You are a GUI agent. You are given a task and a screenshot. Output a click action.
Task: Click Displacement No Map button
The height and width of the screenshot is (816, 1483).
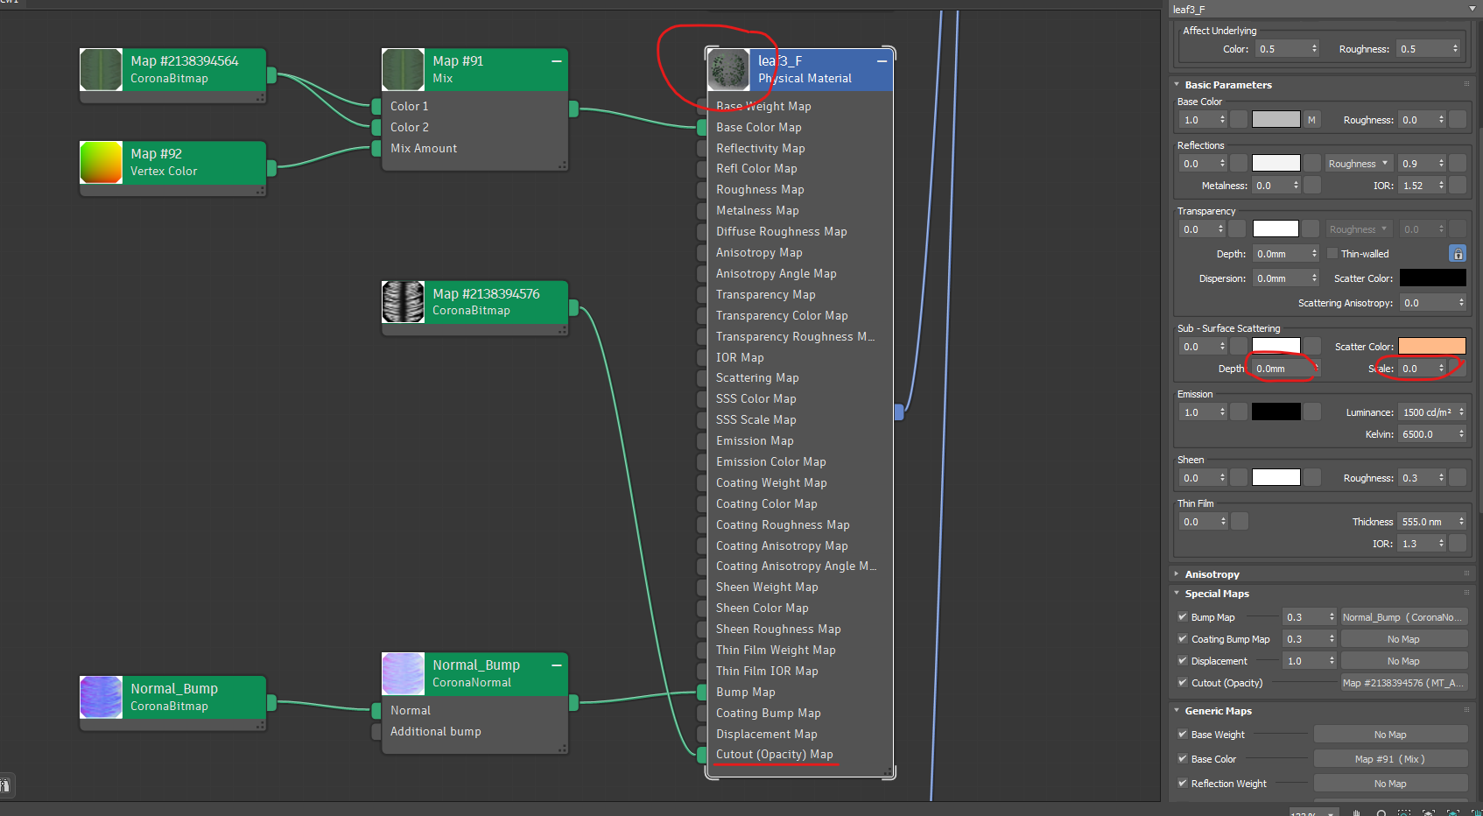1403,661
